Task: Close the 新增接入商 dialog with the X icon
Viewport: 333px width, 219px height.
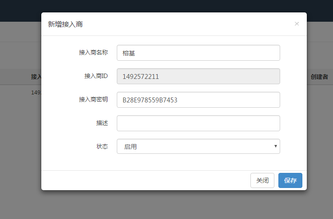Action: 297,24
